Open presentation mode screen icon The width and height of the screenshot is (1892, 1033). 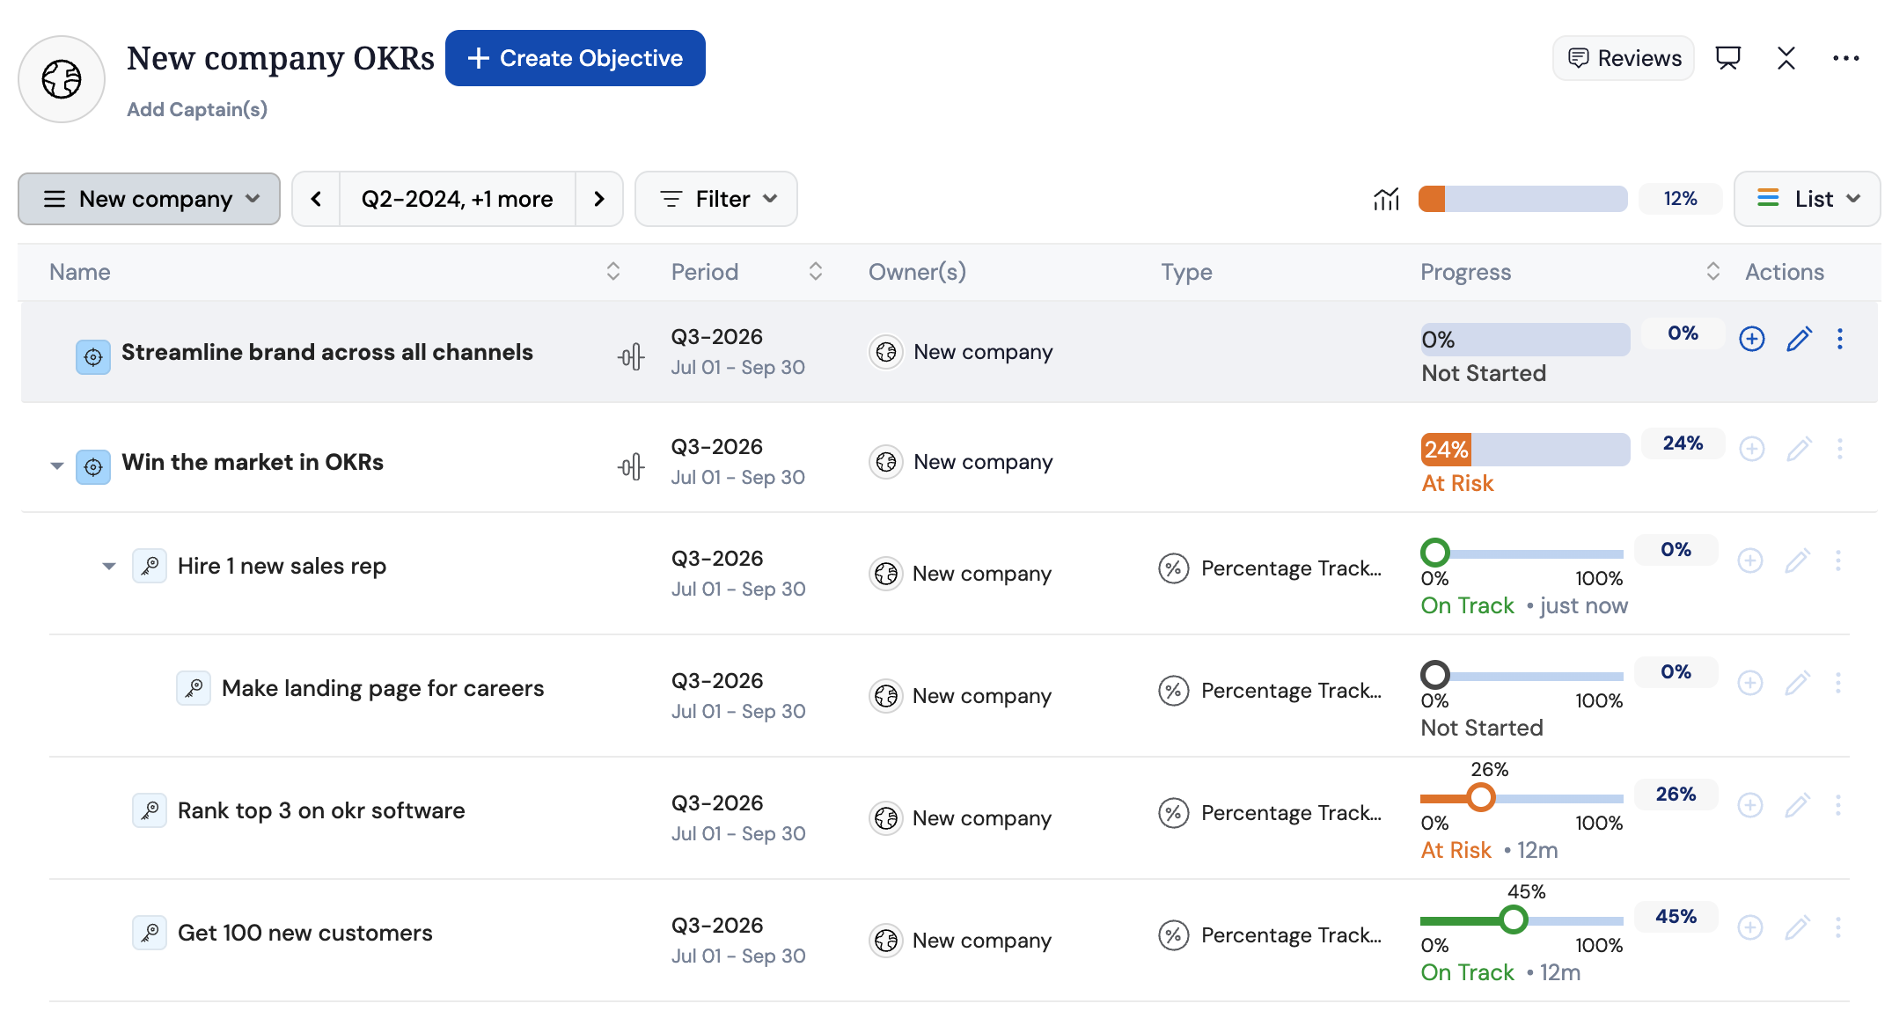[x=1728, y=58]
